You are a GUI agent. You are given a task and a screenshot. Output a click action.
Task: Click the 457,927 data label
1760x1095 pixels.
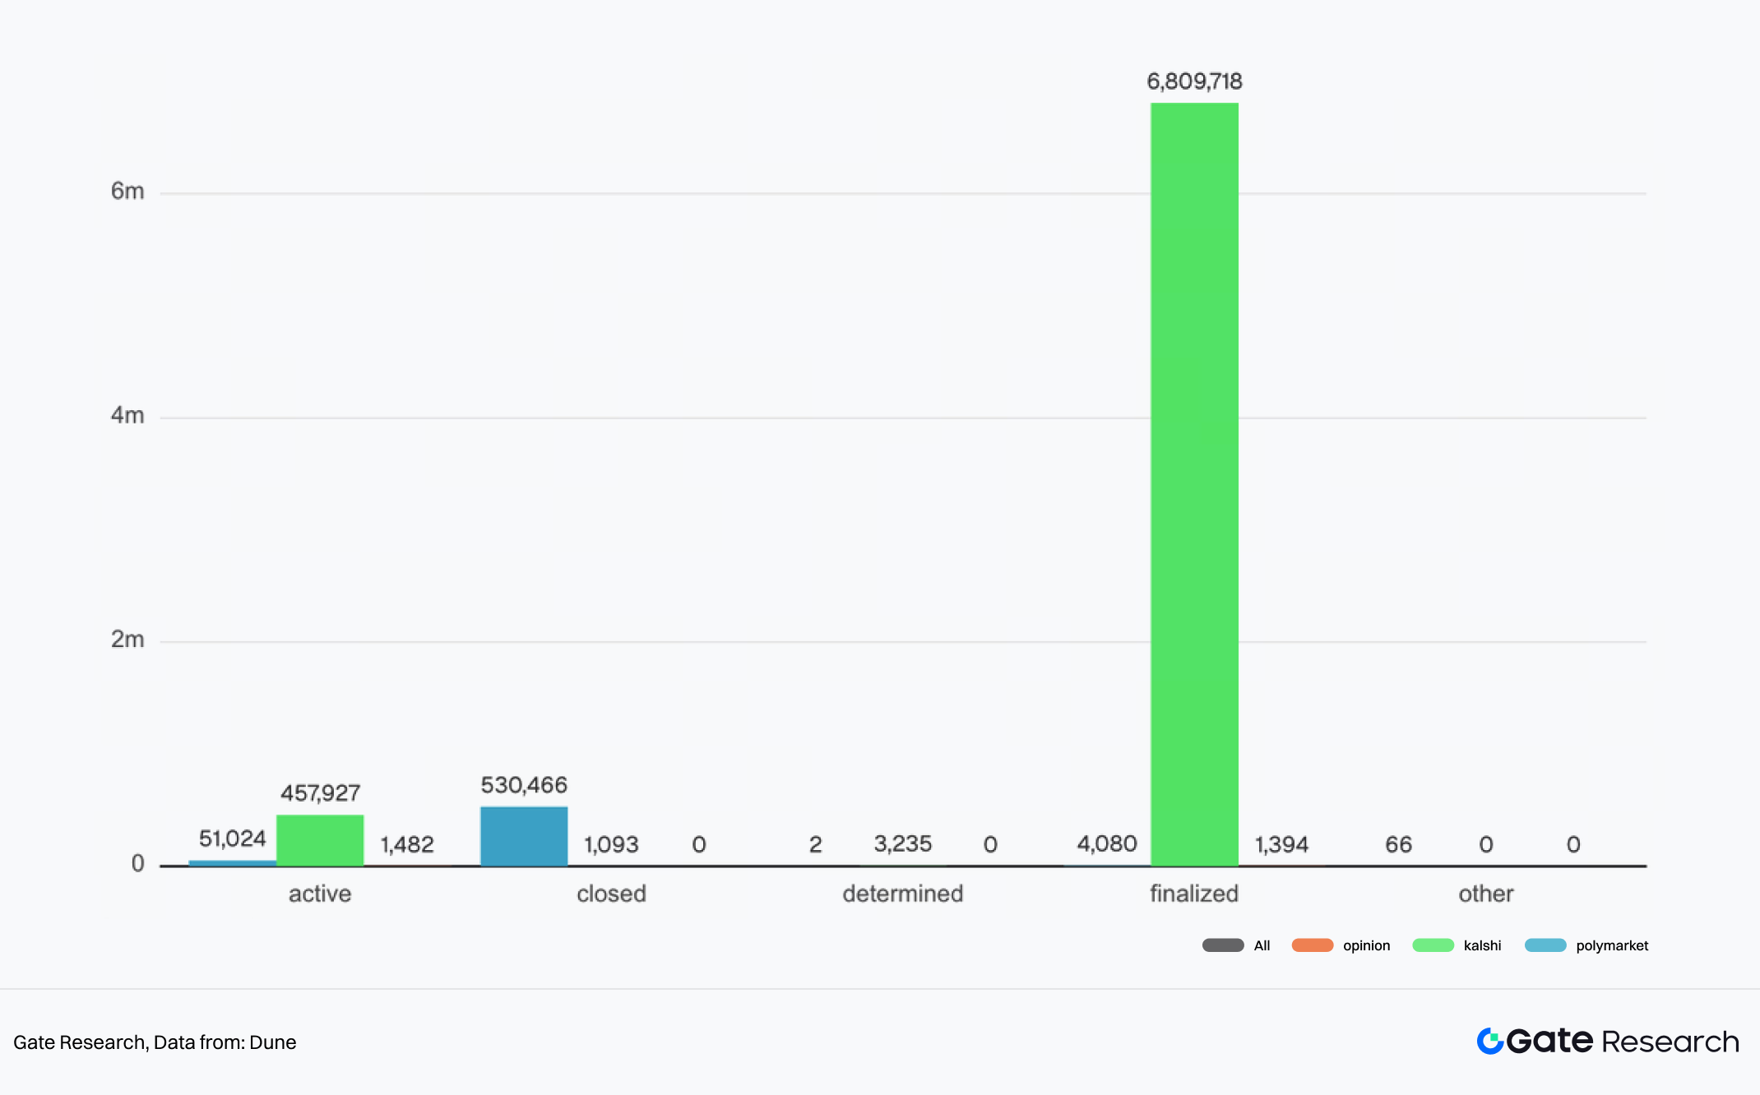coord(320,793)
